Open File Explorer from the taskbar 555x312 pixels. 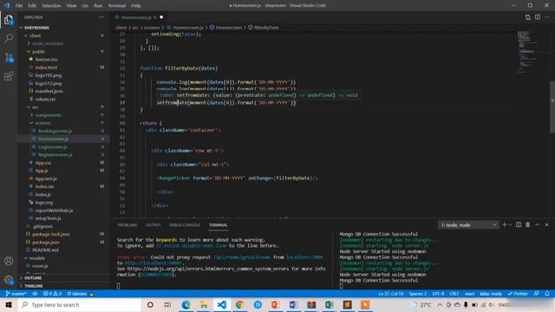point(204,304)
